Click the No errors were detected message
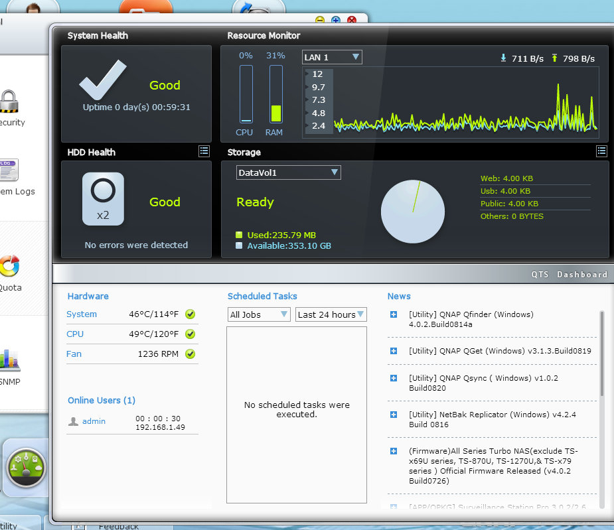This screenshot has height=530, width=614. pyautogui.click(x=136, y=245)
